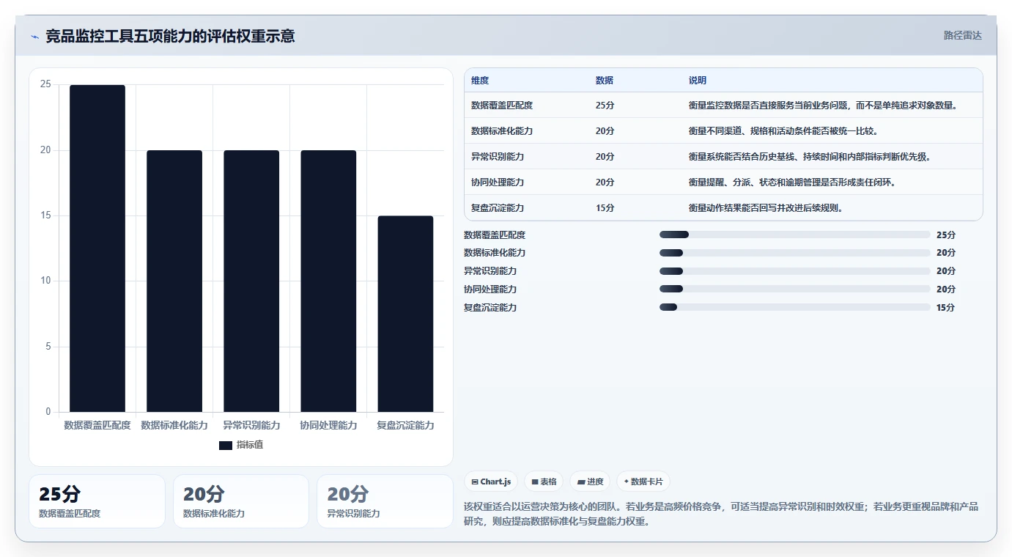Click the 维度 column header

(480, 81)
